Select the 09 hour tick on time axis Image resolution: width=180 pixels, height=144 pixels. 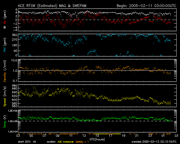point(57,136)
